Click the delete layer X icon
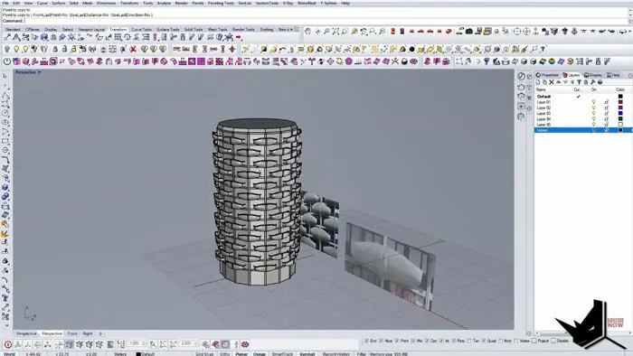 [x=552, y=82]
